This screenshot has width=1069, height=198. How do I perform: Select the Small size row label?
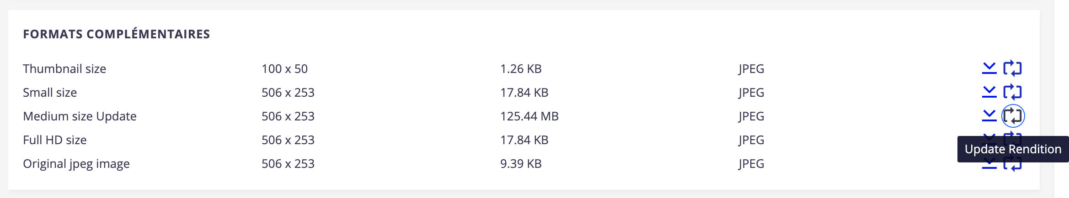pos(50,93)
